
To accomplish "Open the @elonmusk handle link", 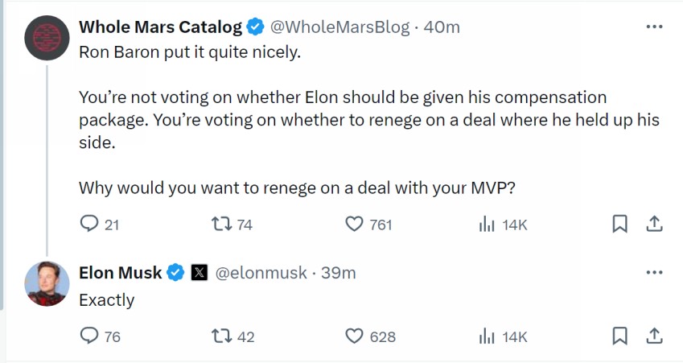I will (261, 273).
